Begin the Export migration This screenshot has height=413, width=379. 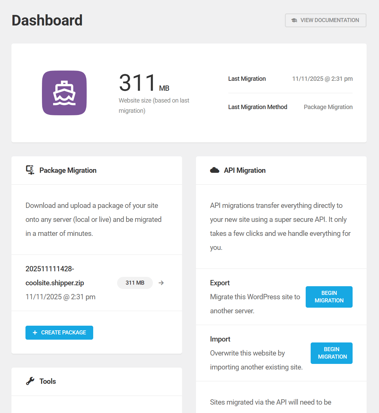(x=329, y=297)
